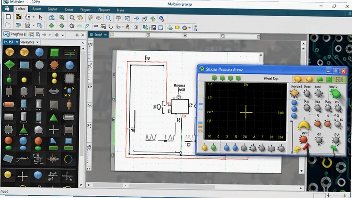The width and height of the screenshot is (352, 198).
Task: Click the canvas horizontal scrollbar right arrow
Action: coord(301,188)
